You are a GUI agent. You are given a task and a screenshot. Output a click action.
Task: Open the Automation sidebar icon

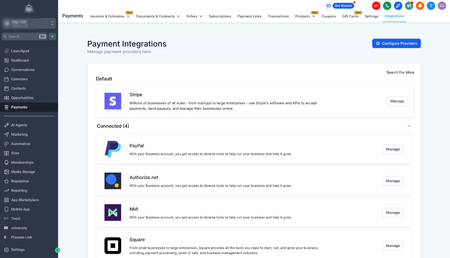6,144
